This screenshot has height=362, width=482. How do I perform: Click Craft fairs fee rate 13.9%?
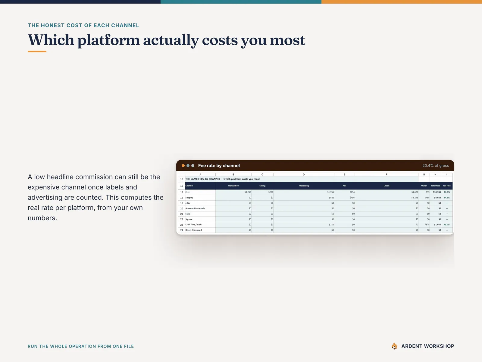pyautogui.click(x=447, y=225)
